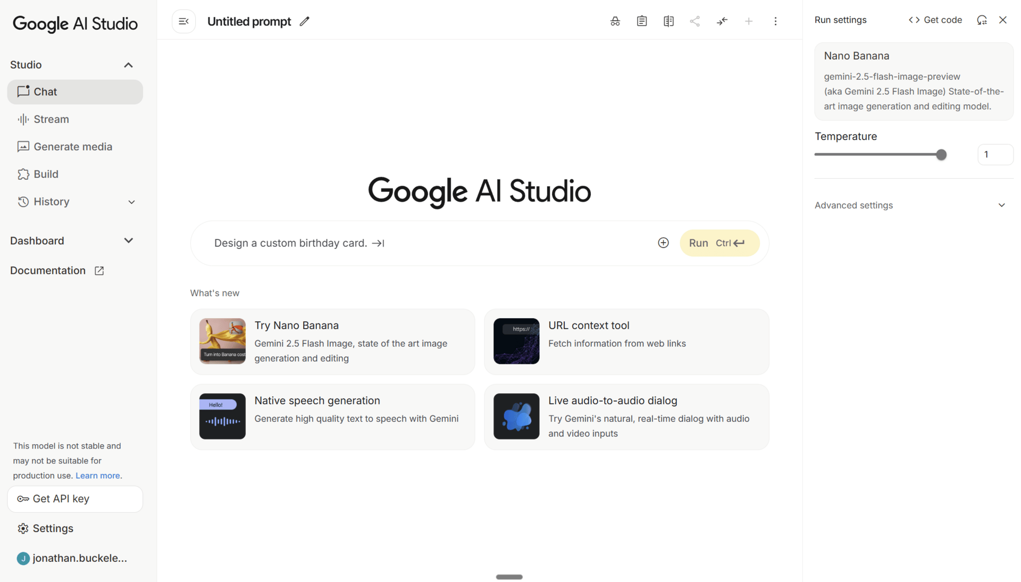Image resolution: width=1021 pixels, height=582 pixels.
Task: Expand the Dashboard section chevron
Action: point(128,241)
